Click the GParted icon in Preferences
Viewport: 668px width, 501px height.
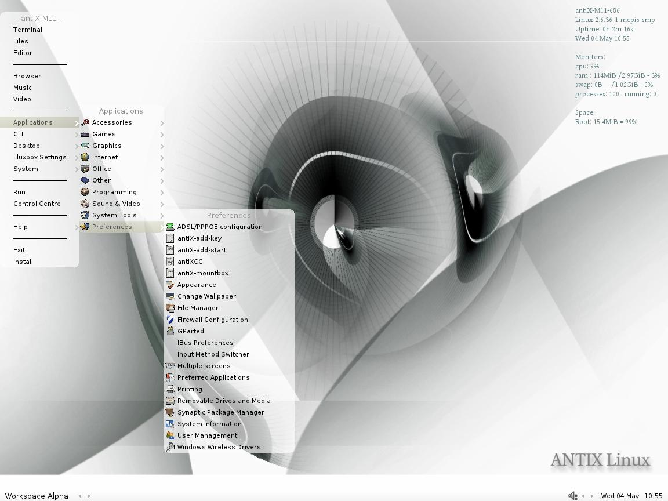pos(170,331)
